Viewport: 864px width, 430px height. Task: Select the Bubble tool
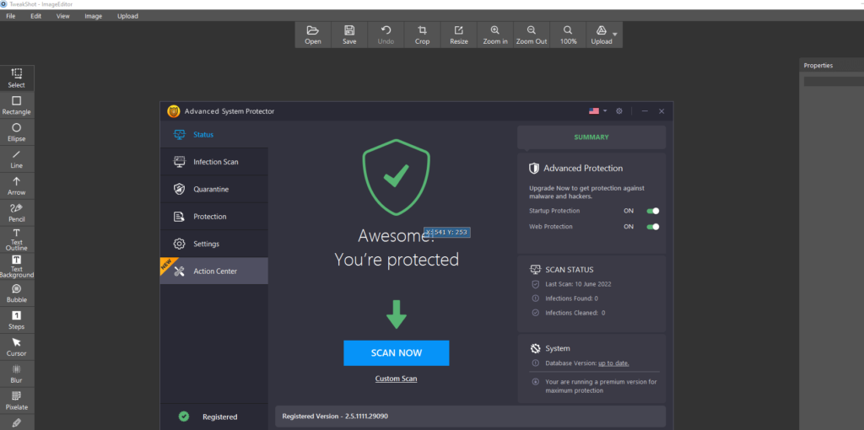[17, 293]
